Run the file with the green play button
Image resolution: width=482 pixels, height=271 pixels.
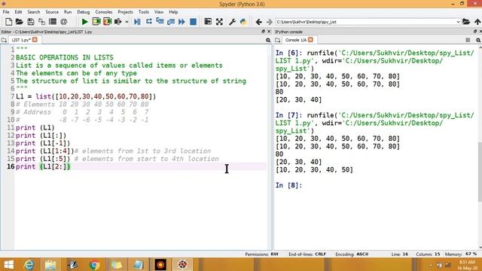point(84,22)
